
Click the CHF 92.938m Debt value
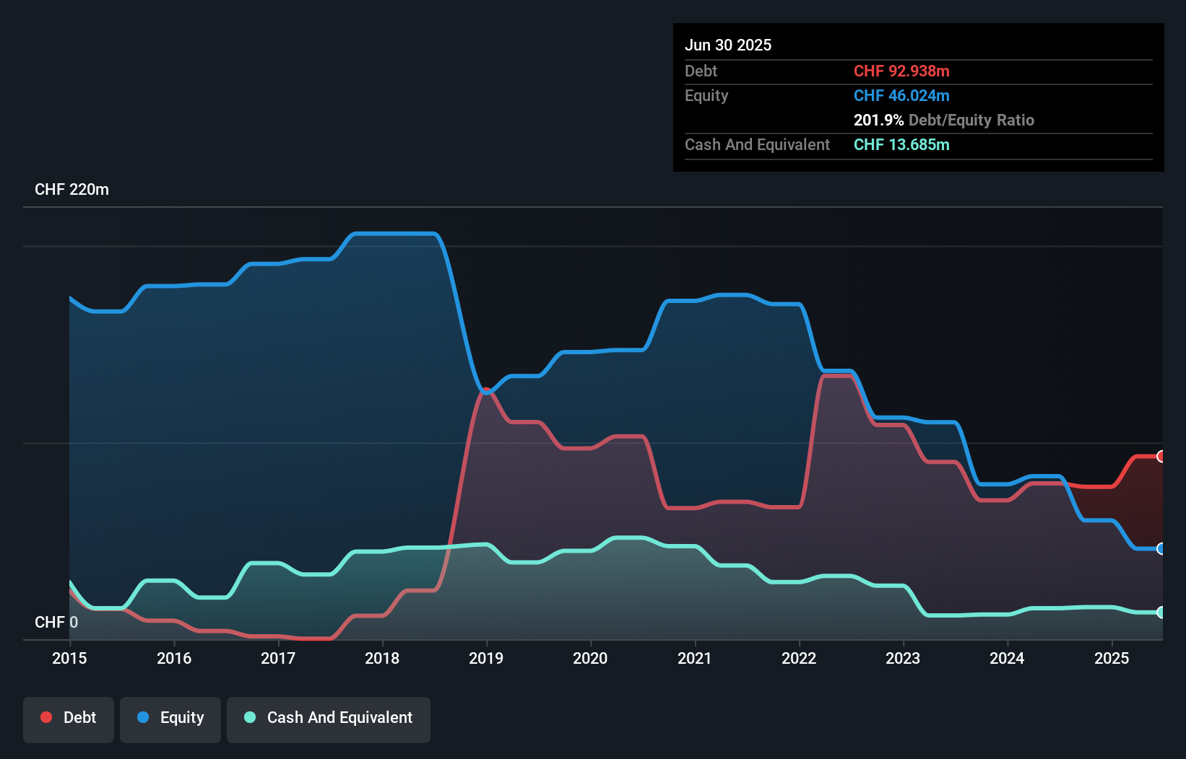901,71
